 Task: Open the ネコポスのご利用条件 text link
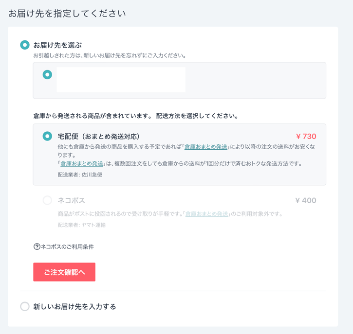[x=67, y=246]
